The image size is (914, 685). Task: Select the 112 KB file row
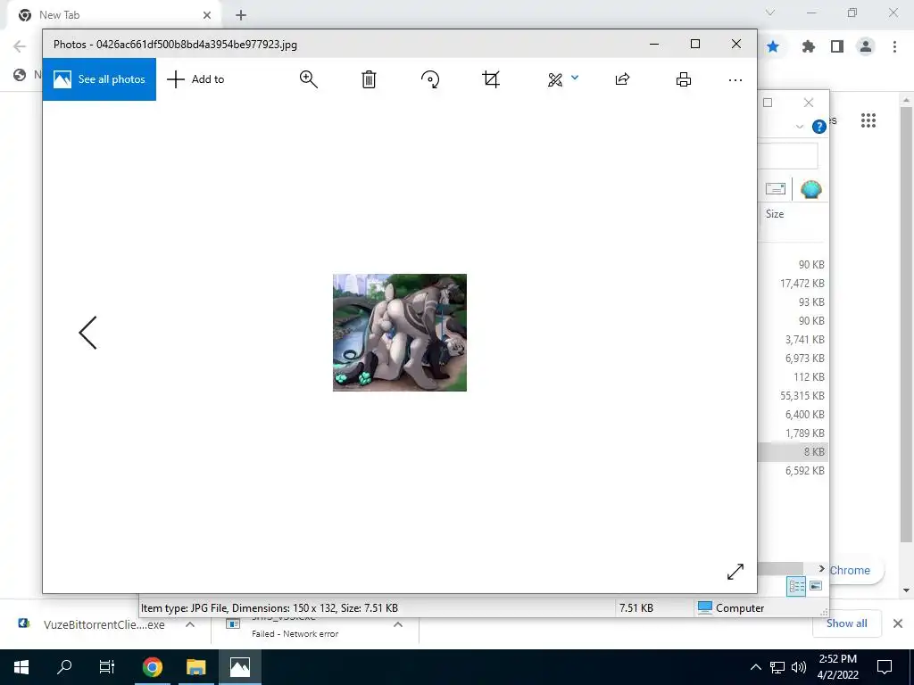click(793, 377)
